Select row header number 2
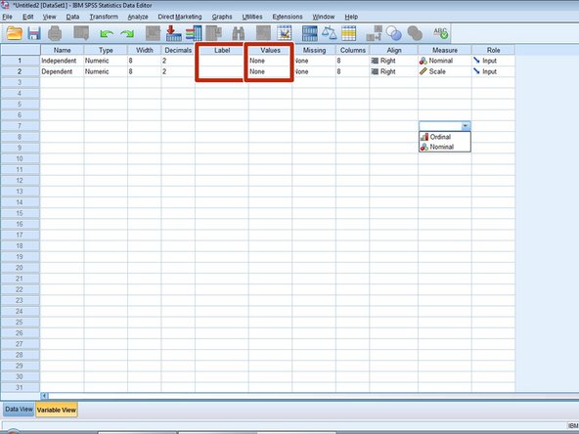Screen dimensions: 579x434 20,71
